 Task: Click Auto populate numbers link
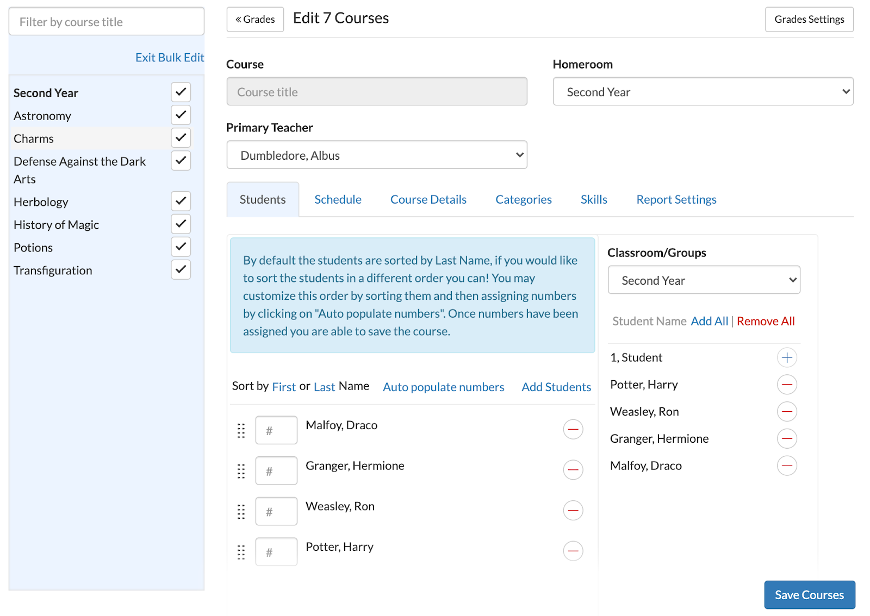coord(444,387)
